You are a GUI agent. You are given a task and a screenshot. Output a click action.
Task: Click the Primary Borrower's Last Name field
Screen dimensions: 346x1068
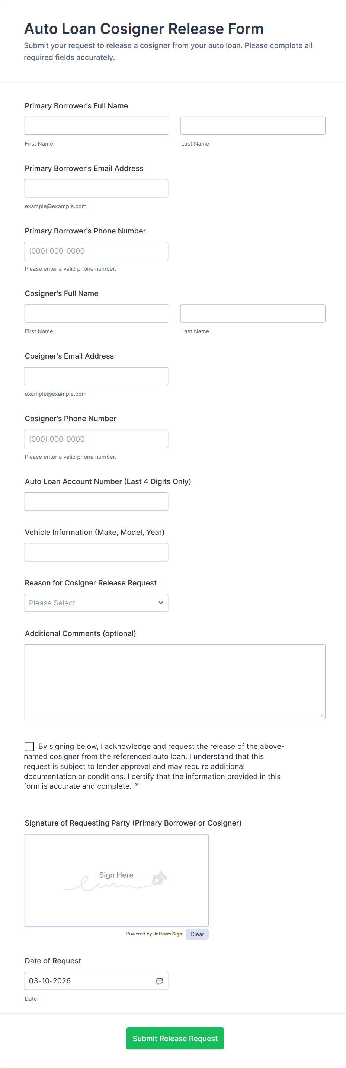point(253,125)
